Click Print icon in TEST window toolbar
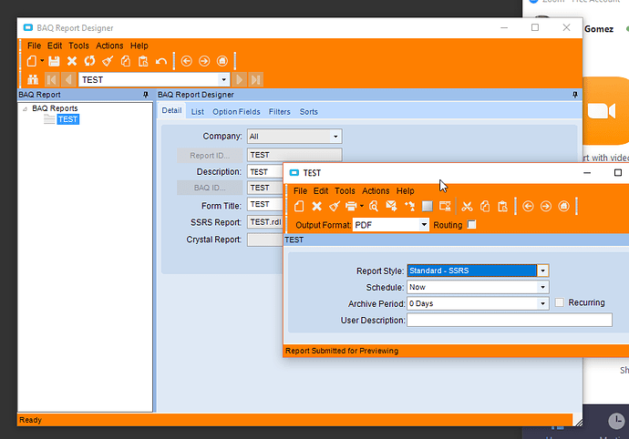 (x=351, y=206)
